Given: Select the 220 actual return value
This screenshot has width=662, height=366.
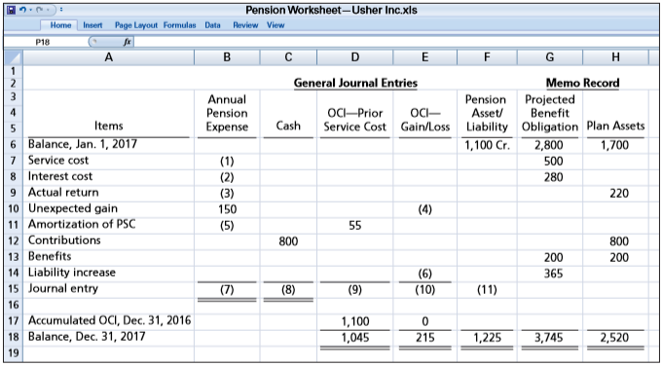Looking at the screenshot, I should (615, 194).
